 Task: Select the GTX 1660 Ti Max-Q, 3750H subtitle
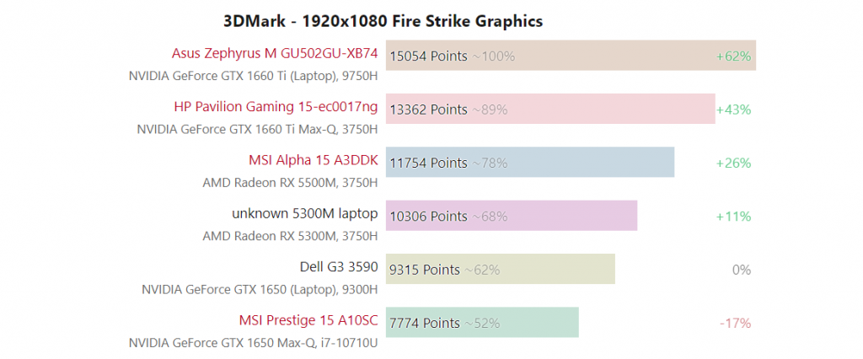(x=257, y=129)
